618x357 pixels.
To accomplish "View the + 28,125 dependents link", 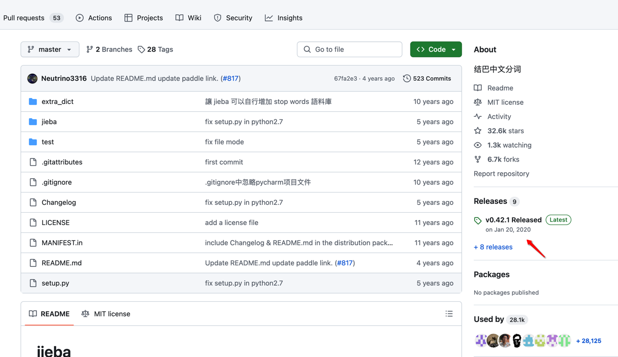I will [588, 341].
